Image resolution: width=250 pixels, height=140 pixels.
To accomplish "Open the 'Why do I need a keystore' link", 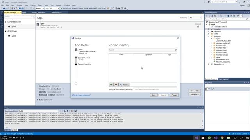I will 81,95.
